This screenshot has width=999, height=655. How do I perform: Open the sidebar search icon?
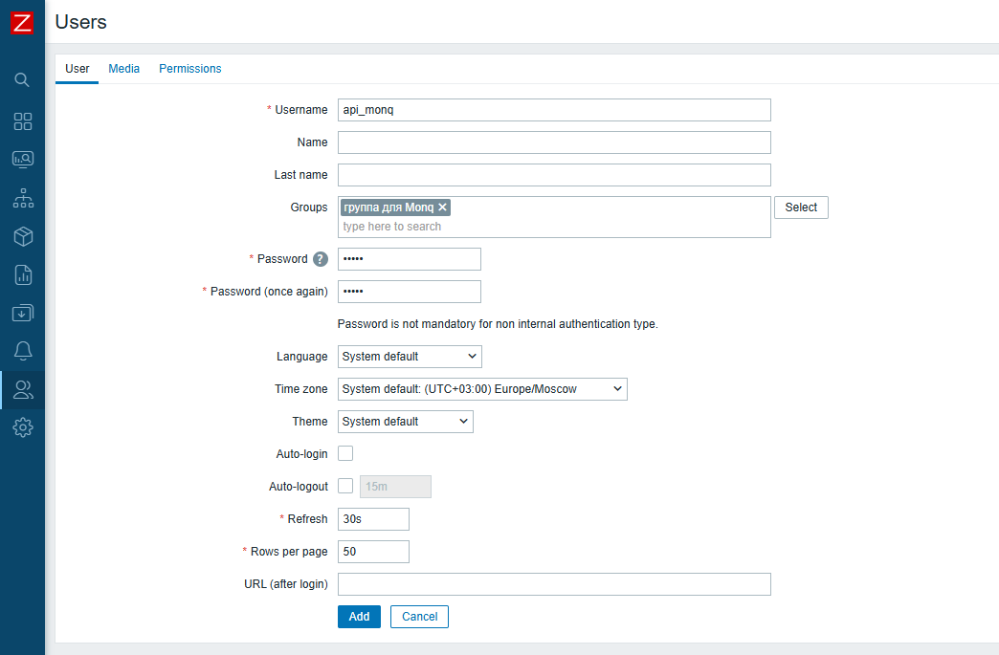click(22, 79)
